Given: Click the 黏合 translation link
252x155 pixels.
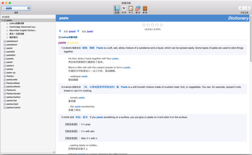Looking at the screenshot, I should [x=86, y=117].
